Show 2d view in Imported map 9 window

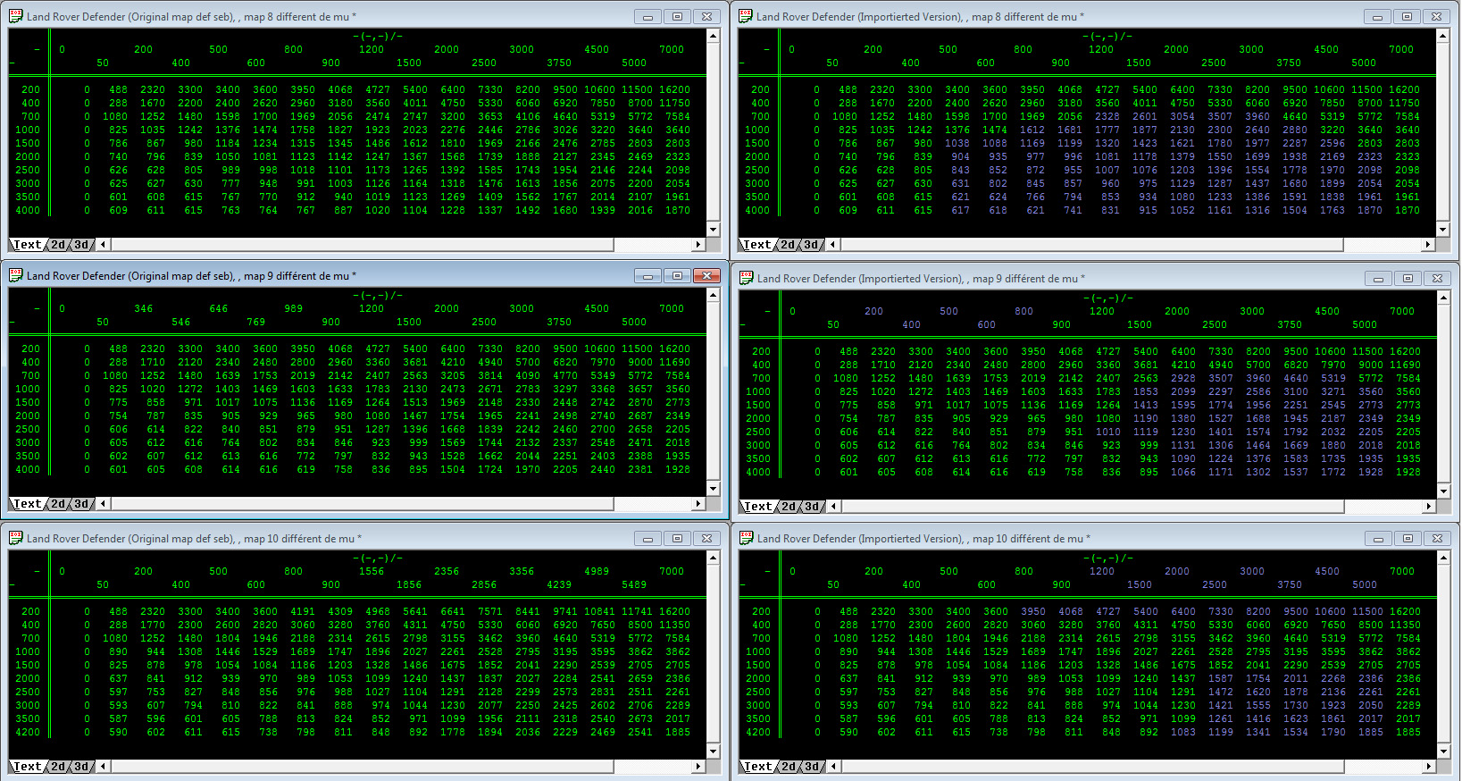pos(789,506)
